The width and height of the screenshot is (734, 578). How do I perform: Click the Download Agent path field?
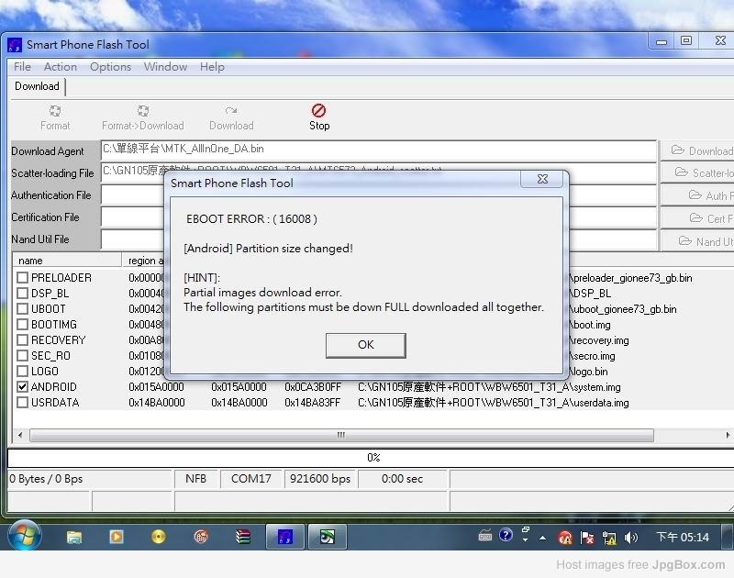378,150
